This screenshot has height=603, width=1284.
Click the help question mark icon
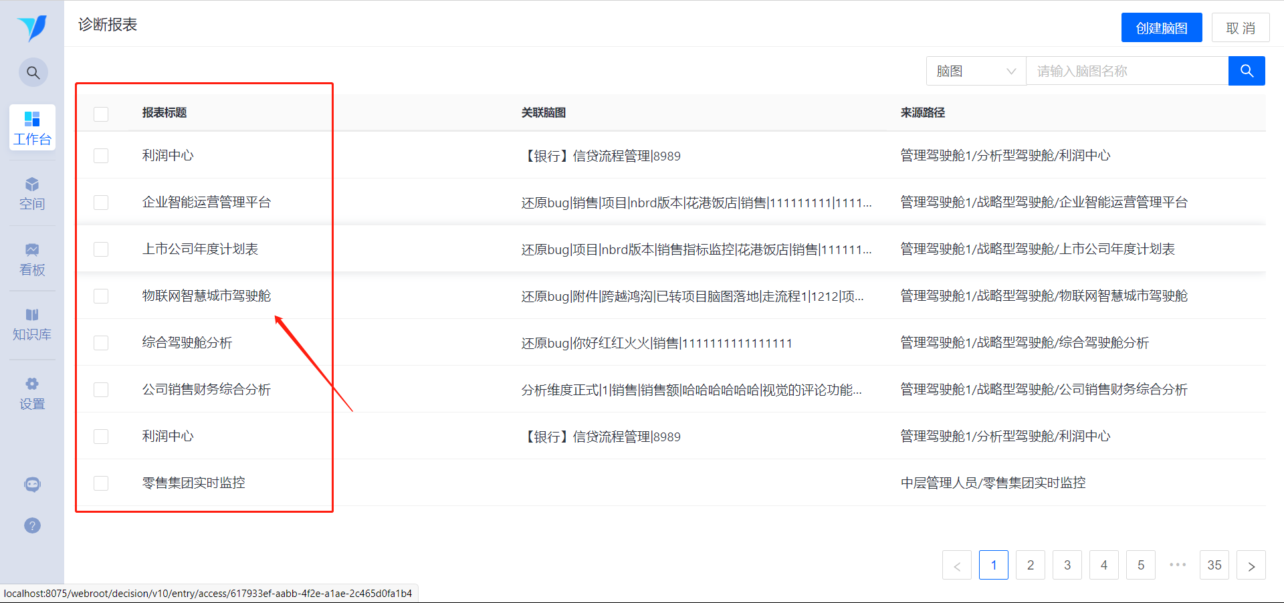click(x=32, y=525)
